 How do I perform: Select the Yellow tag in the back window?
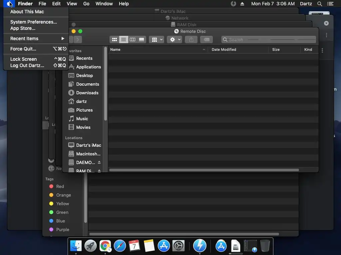tap(59, 204)
